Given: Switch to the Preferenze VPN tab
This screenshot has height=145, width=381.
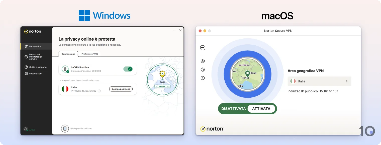Looking at the screenshot, I should [x=89, y=54].
